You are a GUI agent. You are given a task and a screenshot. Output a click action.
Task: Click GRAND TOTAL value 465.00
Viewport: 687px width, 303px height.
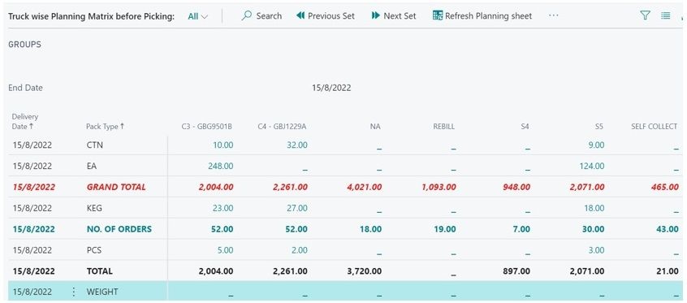pos(665,187)
